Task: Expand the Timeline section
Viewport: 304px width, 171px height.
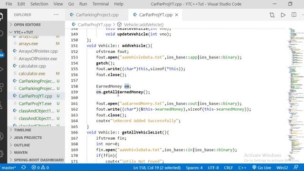Action: [x=36, y=130]
